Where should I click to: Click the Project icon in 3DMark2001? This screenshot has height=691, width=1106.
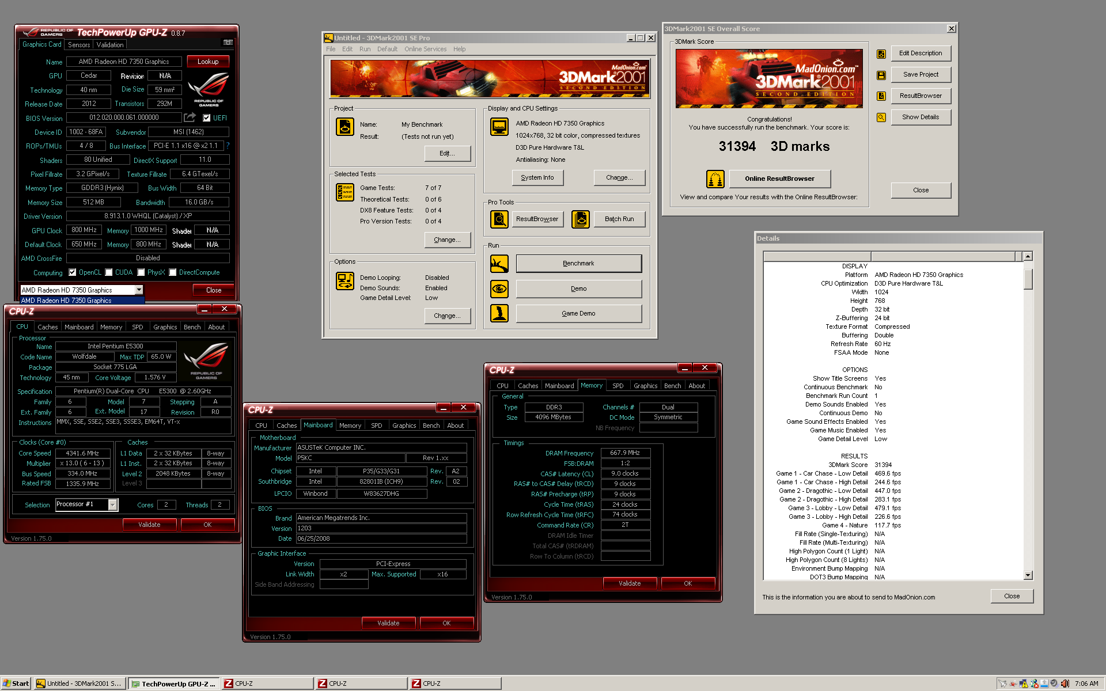[344, 126]
